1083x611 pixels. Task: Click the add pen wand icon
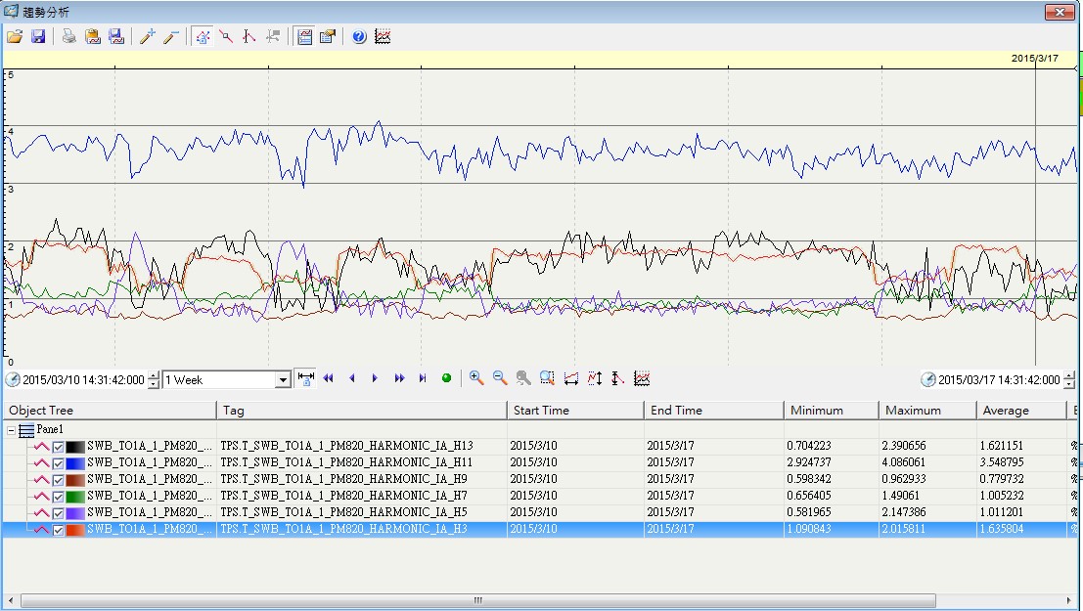[148, 37]
